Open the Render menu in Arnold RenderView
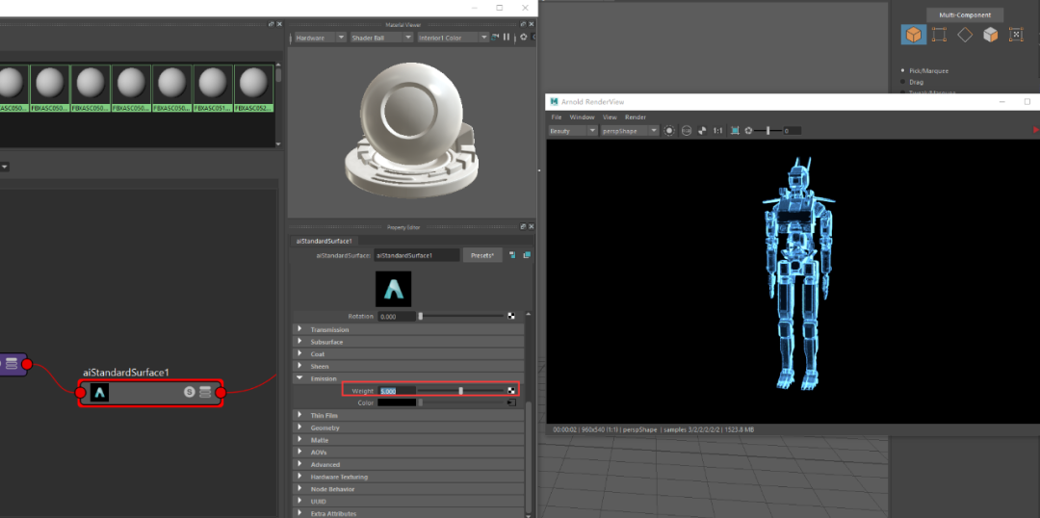This screenshot has width=1040, height=518. (635, 117)
